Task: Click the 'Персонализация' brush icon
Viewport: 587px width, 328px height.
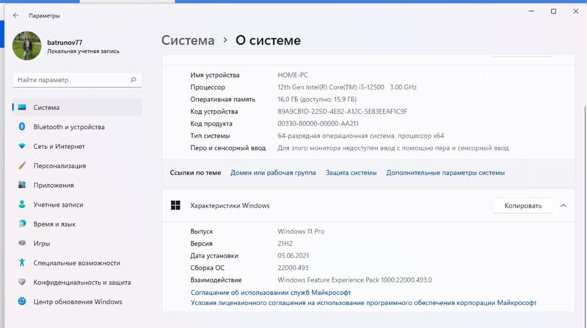Action: point(22,166)
